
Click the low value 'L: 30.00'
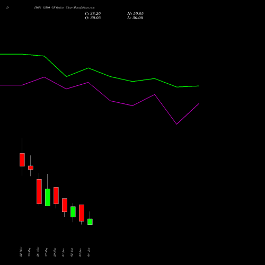pyautogui.click(x=135, y=18)
